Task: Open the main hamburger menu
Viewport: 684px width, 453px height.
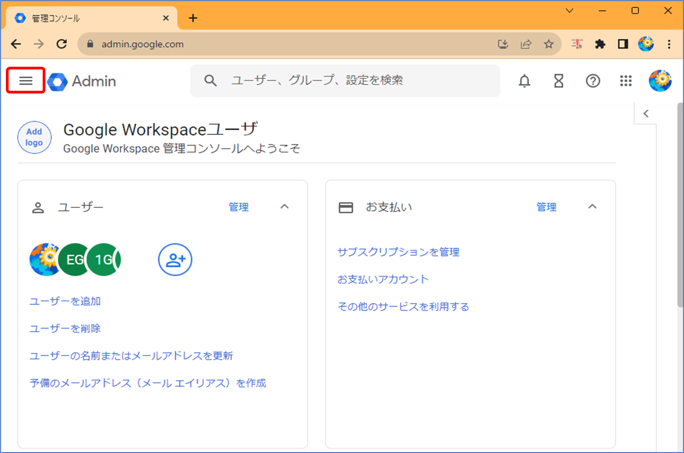Action: (26, 81)
